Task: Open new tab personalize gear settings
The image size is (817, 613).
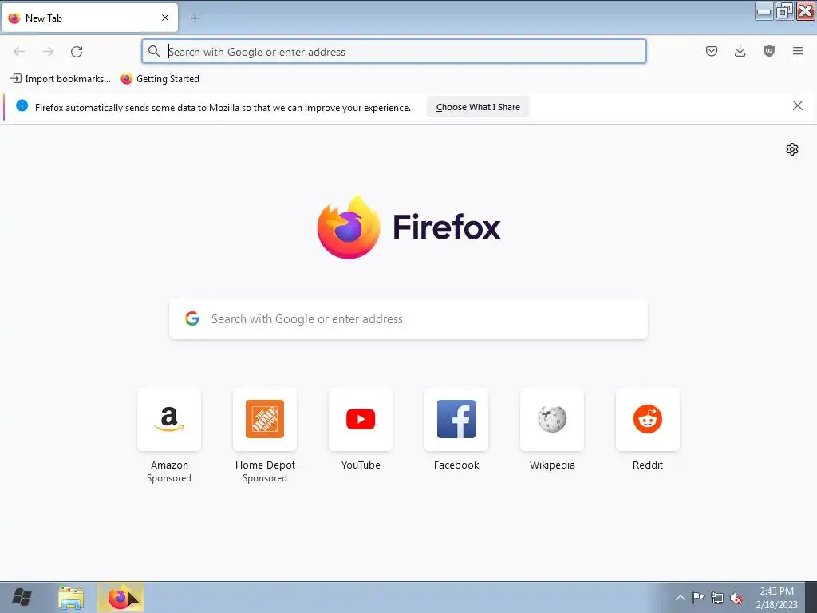Action: pyautogui.click(x=792, y=149)
